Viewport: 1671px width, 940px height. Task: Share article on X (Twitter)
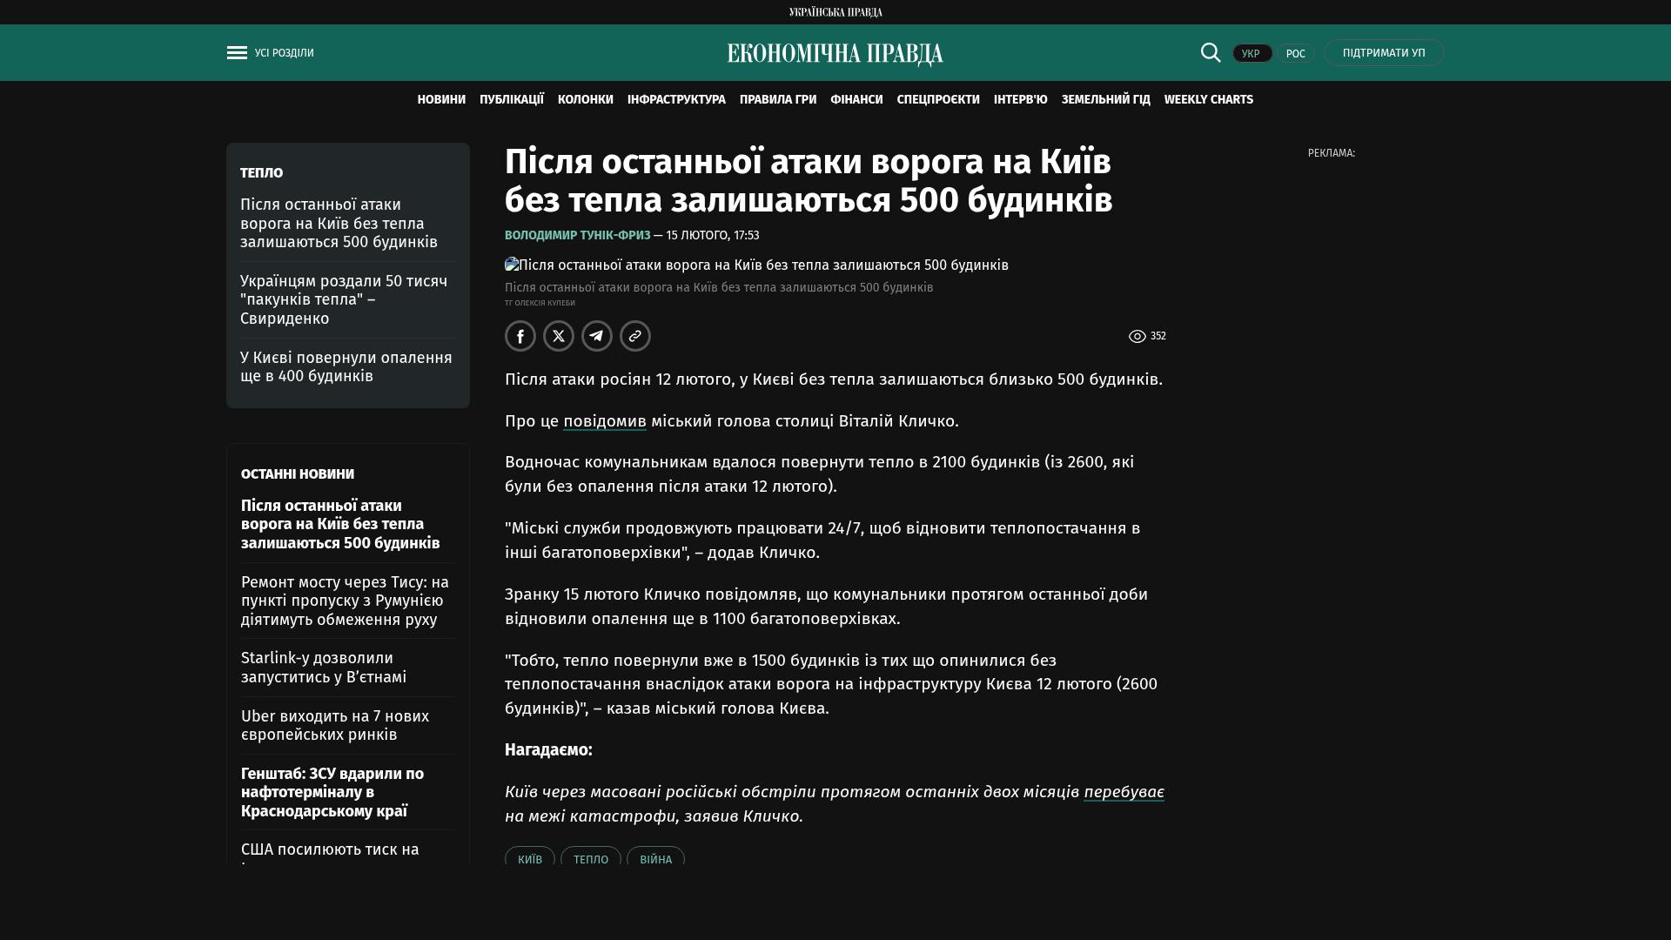click(559, 336)
